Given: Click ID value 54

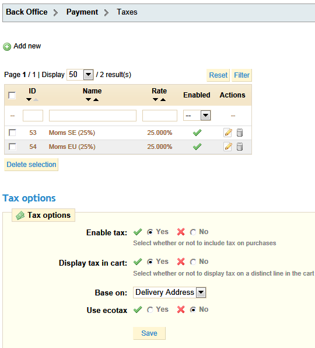Looking at the screenshot, I should pyautogui.click(x=33, y=147).
